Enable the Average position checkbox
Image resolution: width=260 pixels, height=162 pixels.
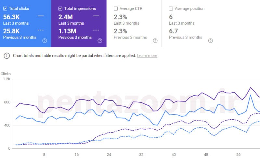[x=171, y=9]
